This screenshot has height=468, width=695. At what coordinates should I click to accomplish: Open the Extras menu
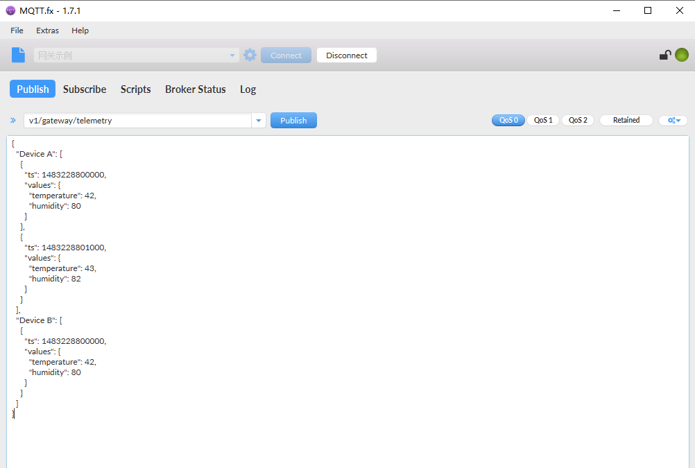tap(47, 31)
